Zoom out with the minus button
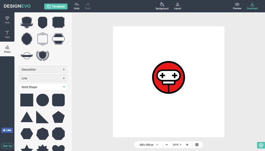 click(x=167, y=145)
